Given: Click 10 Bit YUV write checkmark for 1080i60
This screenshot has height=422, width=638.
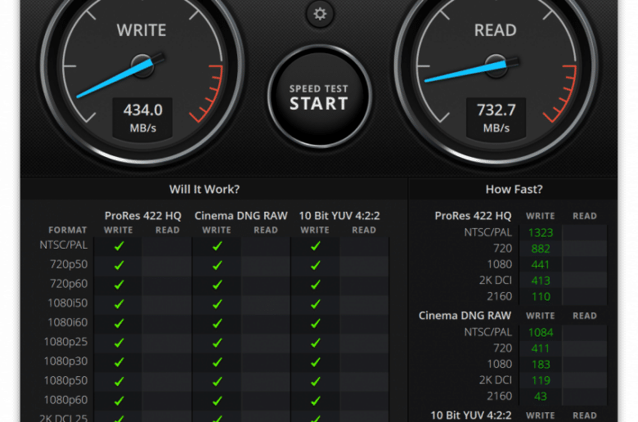Looking at the screenshot, I should [316, 323].
